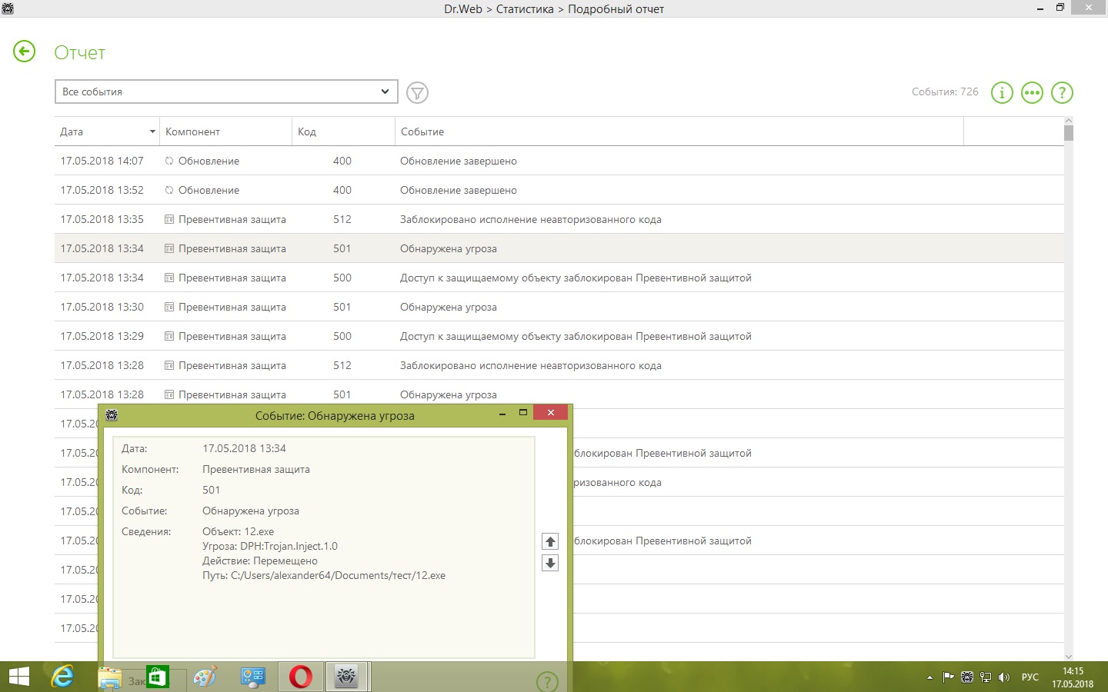This screenshot has height=692, width=1108.
Task: Go to previous event with up arrow
Action: 550,541
